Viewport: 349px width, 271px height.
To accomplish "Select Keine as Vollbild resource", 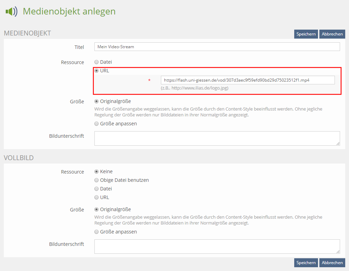I will [x=97, y=171].
